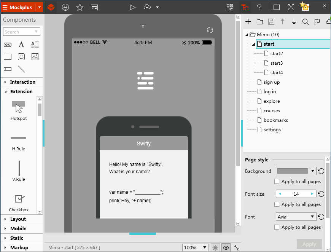Expand the Markup components section
The width and height of the screenshot is (331, 252).
click(x=22, y=247)
